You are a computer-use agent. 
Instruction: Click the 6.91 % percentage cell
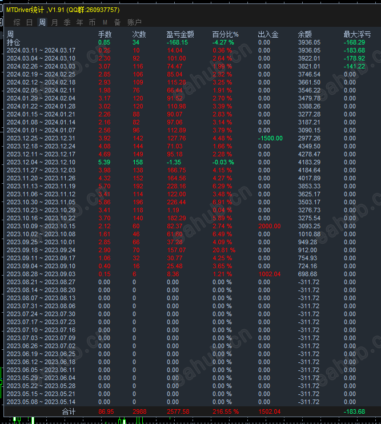(222, 202)
